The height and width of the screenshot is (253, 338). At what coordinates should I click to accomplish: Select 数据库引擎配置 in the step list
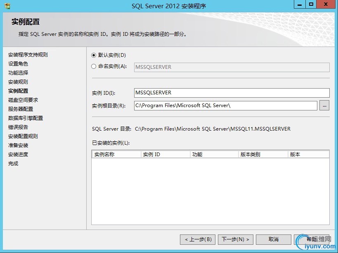click(x=26, y=118)
